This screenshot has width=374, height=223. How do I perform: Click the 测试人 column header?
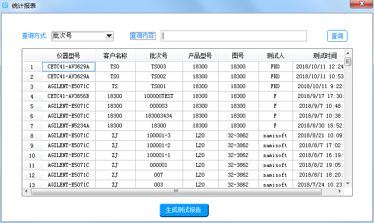[x=275, y=56]
